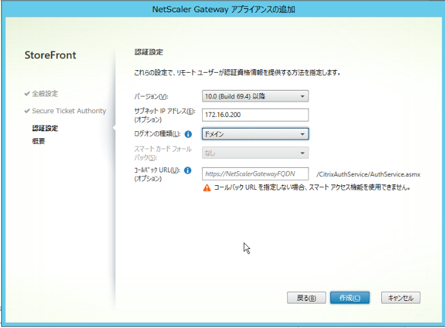Go to the Secure Ticket Authority step
Screen dimensions: 445x328
click(69, 111)
